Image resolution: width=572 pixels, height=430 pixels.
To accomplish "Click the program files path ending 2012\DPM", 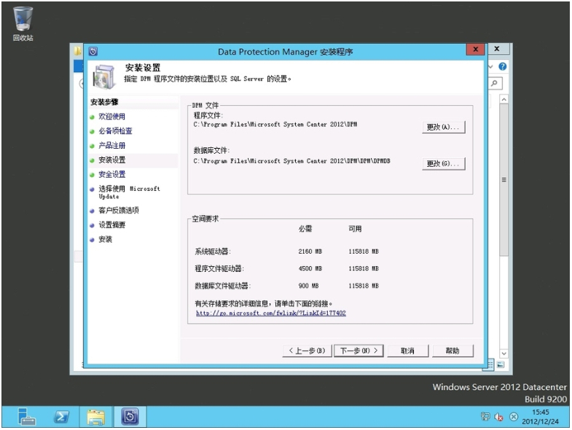I will (275, 125).
